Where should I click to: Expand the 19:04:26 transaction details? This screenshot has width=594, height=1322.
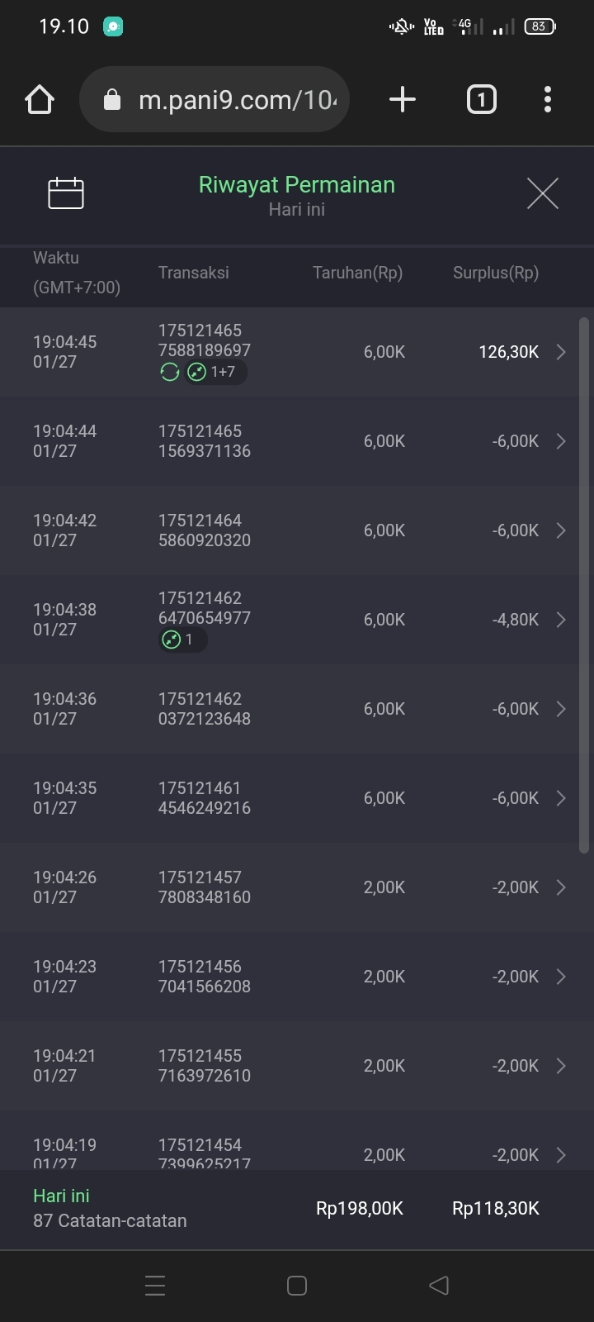click(x=561, y=887)
